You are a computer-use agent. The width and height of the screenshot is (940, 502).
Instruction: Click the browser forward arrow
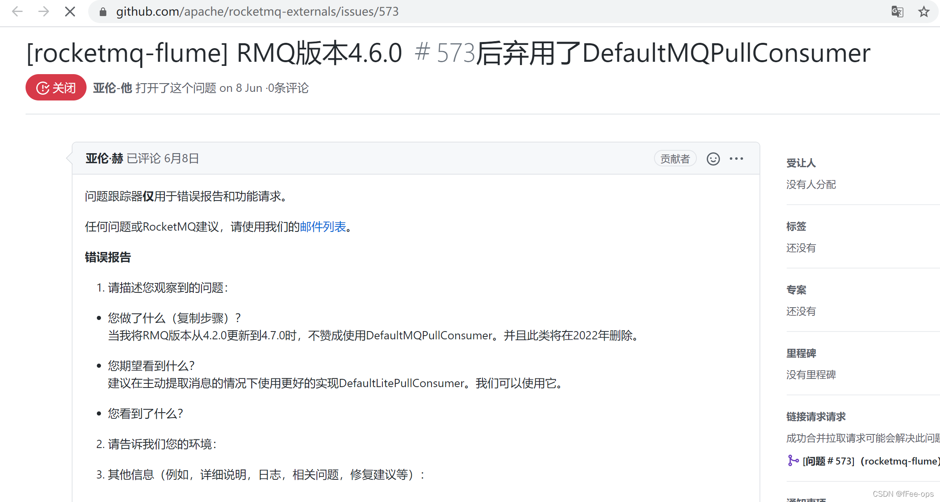tap(43, 12)
